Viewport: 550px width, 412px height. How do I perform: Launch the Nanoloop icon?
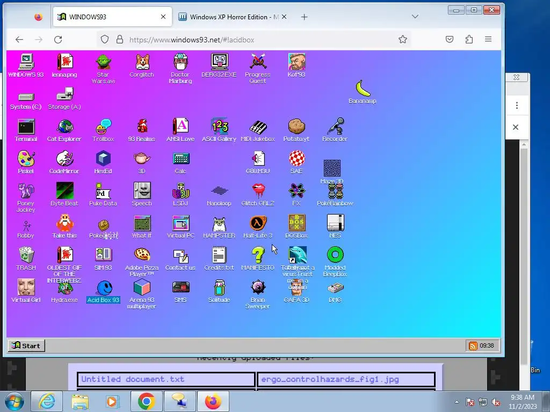coord(220,191)
